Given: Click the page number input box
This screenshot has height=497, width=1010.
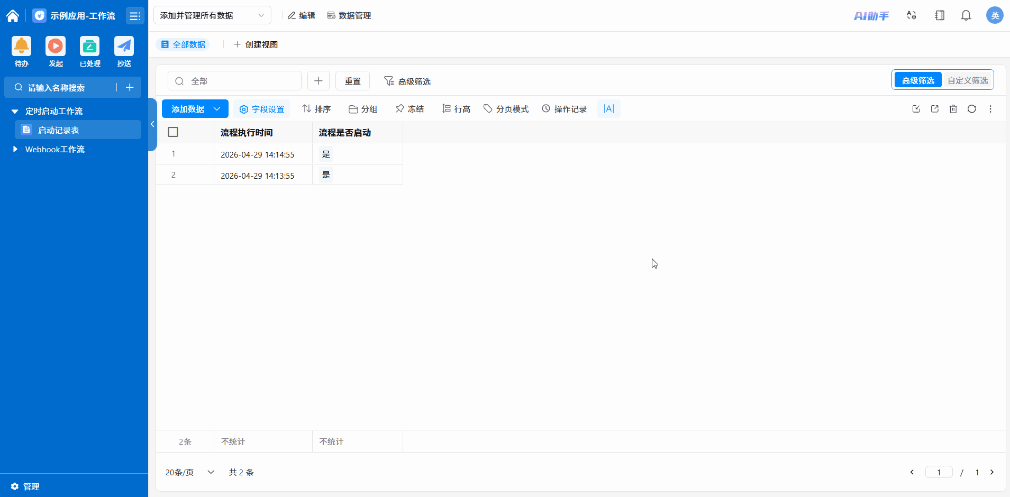Looking at the screenshot, I should (939, 472).
